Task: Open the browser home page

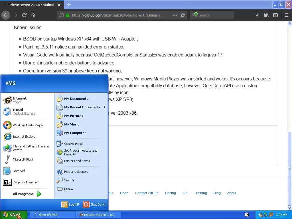Action: pos(33,15)
